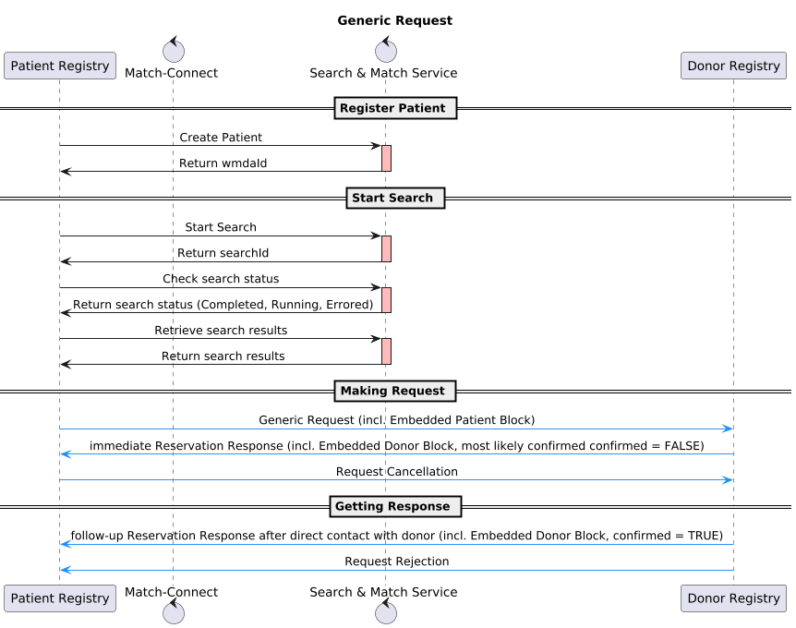Click the 'Return searchId' message label
The width and height of the screenshot is (796, 628).
tap(223, 253)
